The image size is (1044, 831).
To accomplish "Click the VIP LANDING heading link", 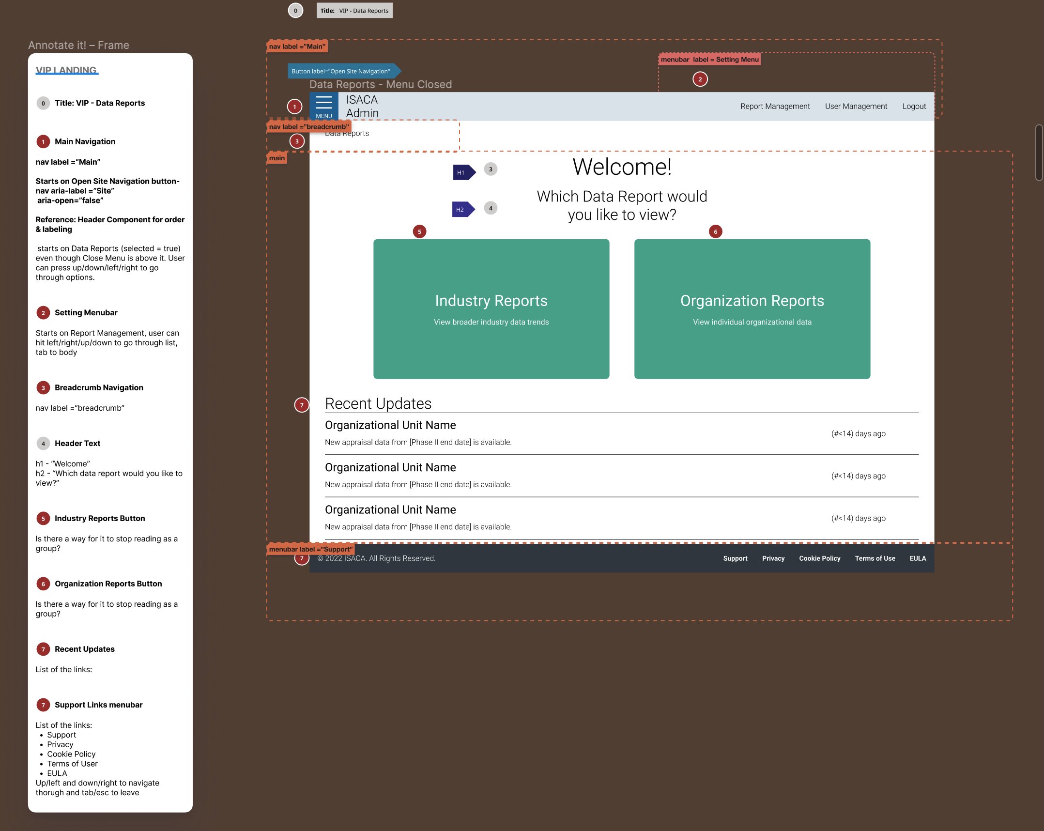I will (66, 70).
